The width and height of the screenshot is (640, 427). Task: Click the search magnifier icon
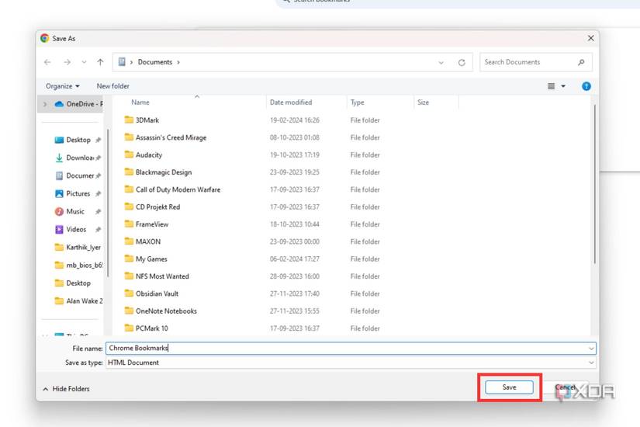[581, 62]
